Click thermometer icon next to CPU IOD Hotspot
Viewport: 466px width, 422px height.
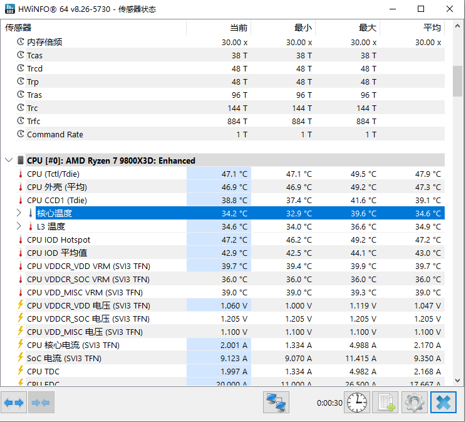[x=21, y=240]
